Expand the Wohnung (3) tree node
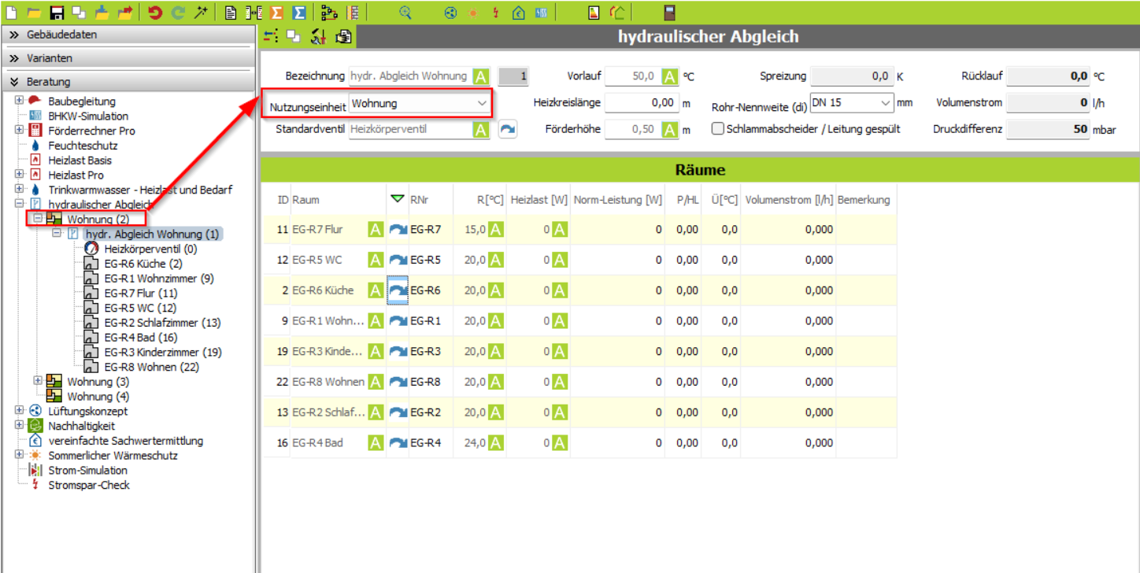The image size is (1140, 573). (x=38, y=382)
